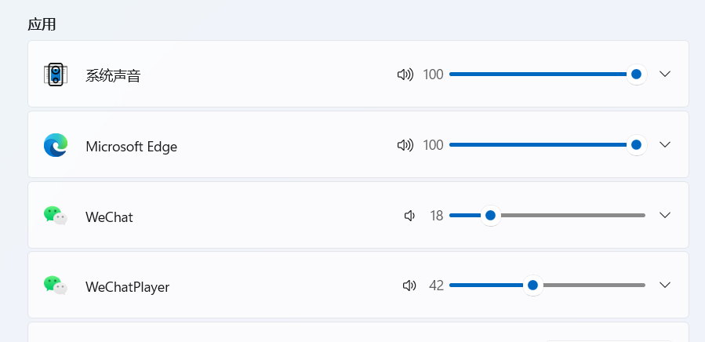The width and height of the screenshot is (705, 342).
Task: Click the Microsoft Edge volume slider thumb
Action: pyautogui.click(x=636, y=145)
